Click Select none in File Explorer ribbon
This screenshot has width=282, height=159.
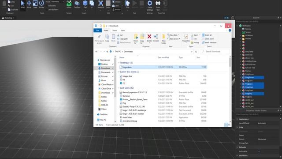[208, 39]
